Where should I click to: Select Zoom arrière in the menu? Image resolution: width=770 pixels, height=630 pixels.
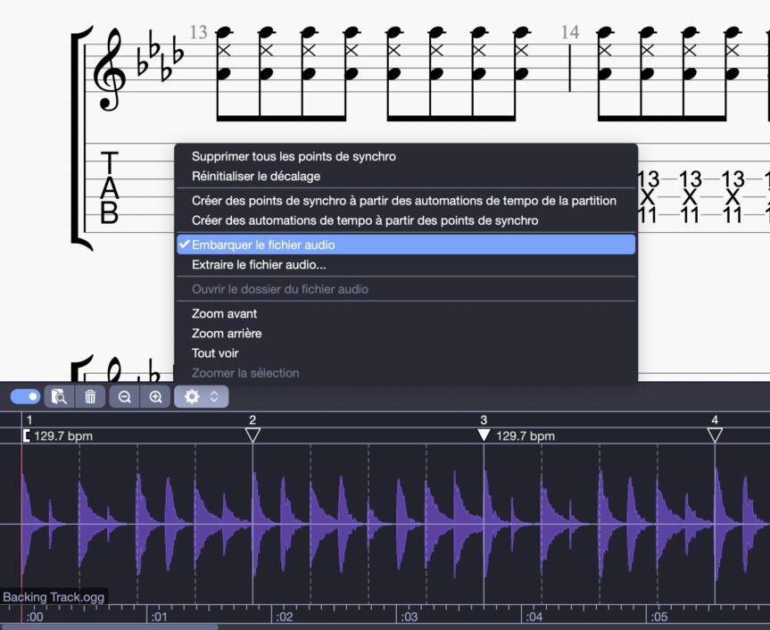click(x=227, y=333)
